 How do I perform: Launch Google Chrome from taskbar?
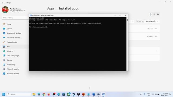[44, 94]
